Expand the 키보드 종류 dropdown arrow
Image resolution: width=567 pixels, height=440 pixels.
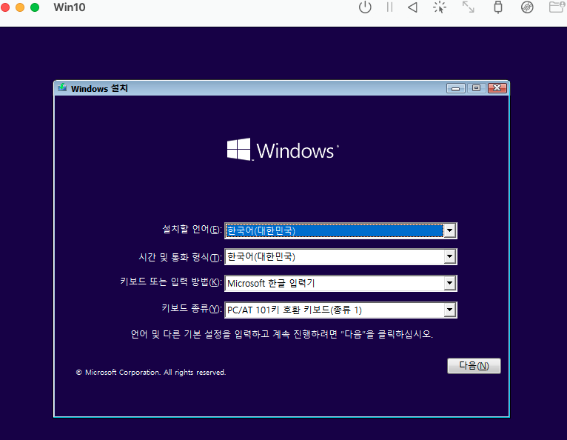pyautogui.click(x=449, y=310)
